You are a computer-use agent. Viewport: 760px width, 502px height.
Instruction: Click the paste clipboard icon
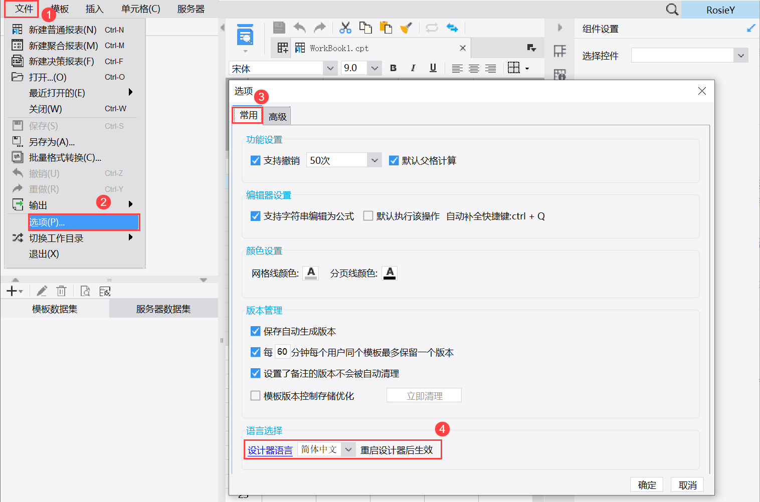click(x=386, y=28)
